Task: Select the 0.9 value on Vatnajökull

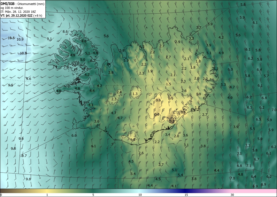Action: point(171,98)
